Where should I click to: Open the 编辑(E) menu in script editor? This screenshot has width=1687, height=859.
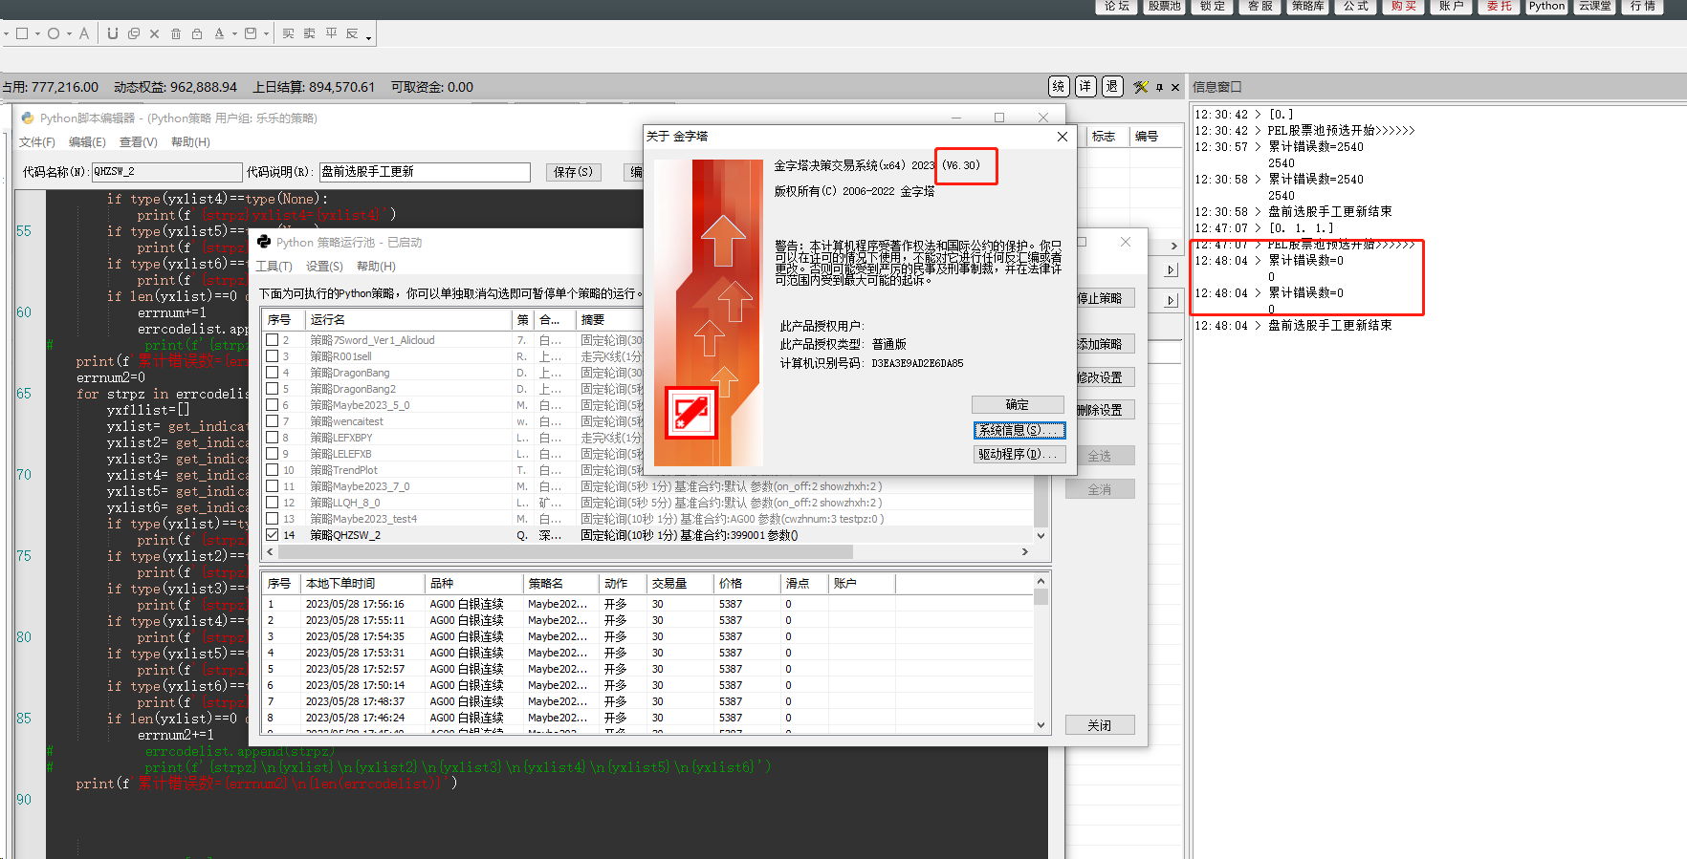[x=87, y=142]
